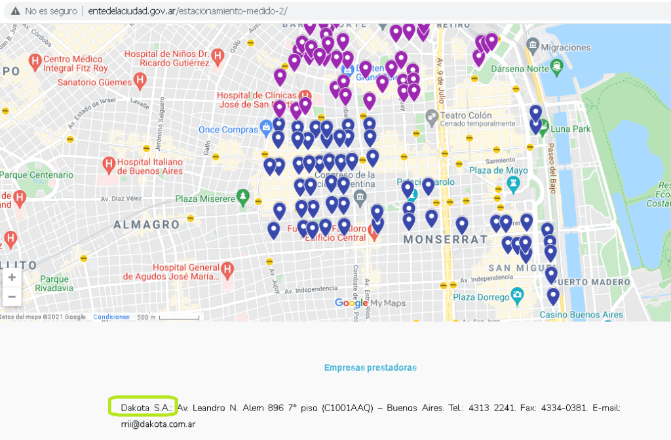The height and width of the screenshot is (440, 671).
Task: Select the Plaza Miserere tree icon
Action: pyautogui.click(x=244, y=198)
